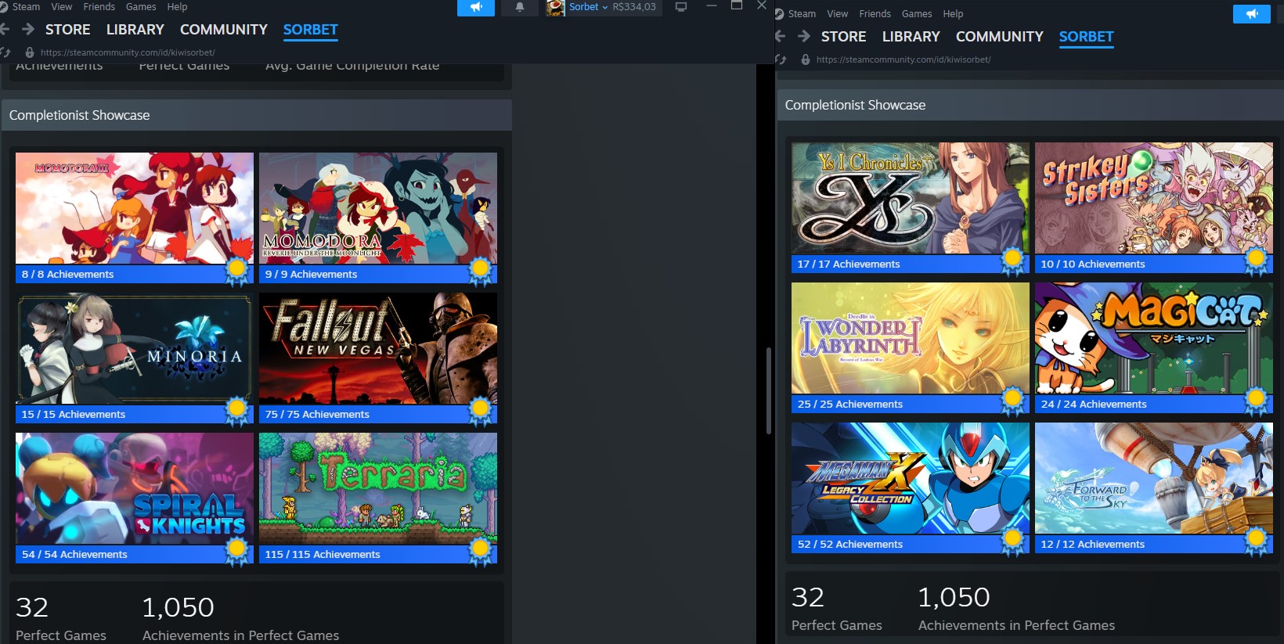Click the forward arrow in the right window
Image resolution: width=1284 pixels, height=644 pixels.
[804, 36]
